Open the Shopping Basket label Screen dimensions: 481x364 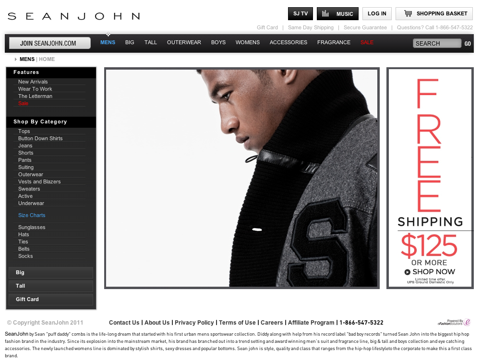pos(442,13)
